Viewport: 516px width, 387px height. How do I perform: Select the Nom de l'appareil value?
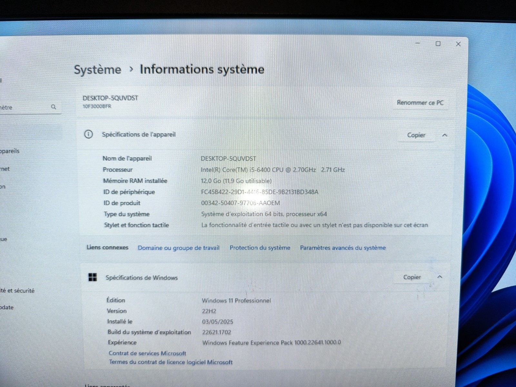(x=228, y=158)
